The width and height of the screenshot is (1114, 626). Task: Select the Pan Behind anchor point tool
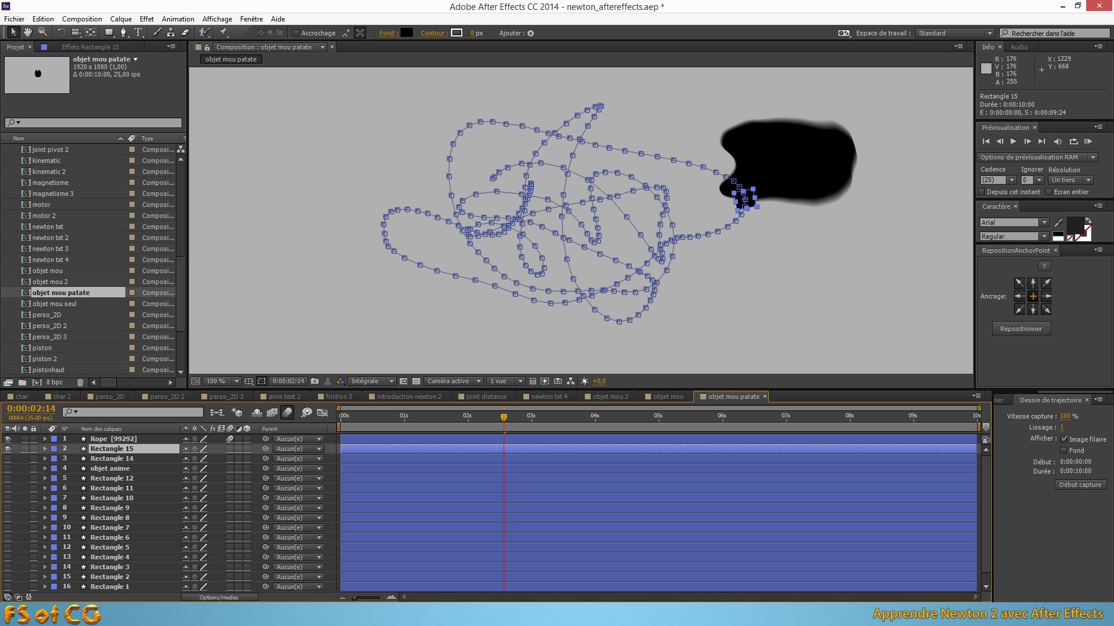[x=91, y=32]
